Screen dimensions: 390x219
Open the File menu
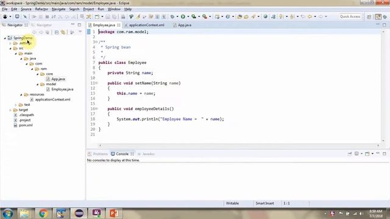(x=5, y=9)
